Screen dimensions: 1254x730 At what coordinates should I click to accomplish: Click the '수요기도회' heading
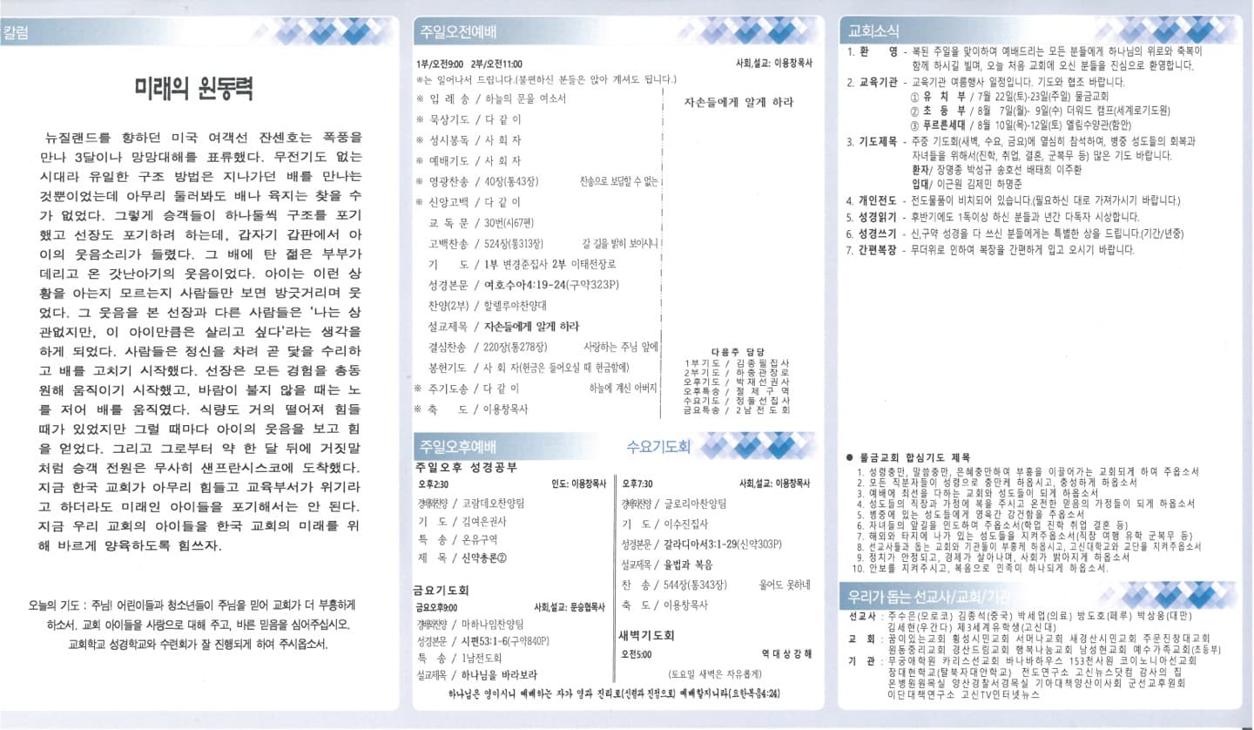[x=658, y=447]
